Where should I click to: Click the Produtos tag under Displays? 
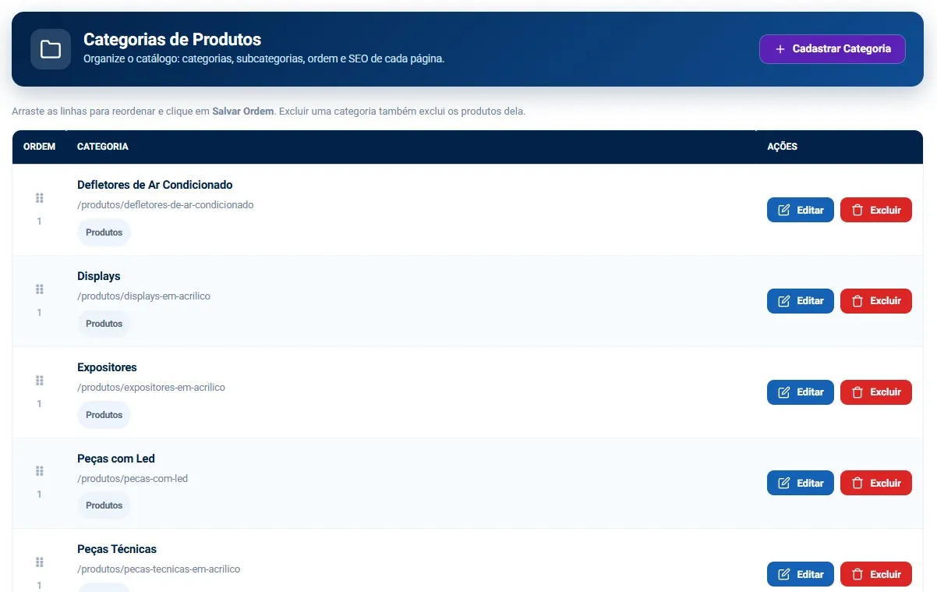(x=104, y=324)
